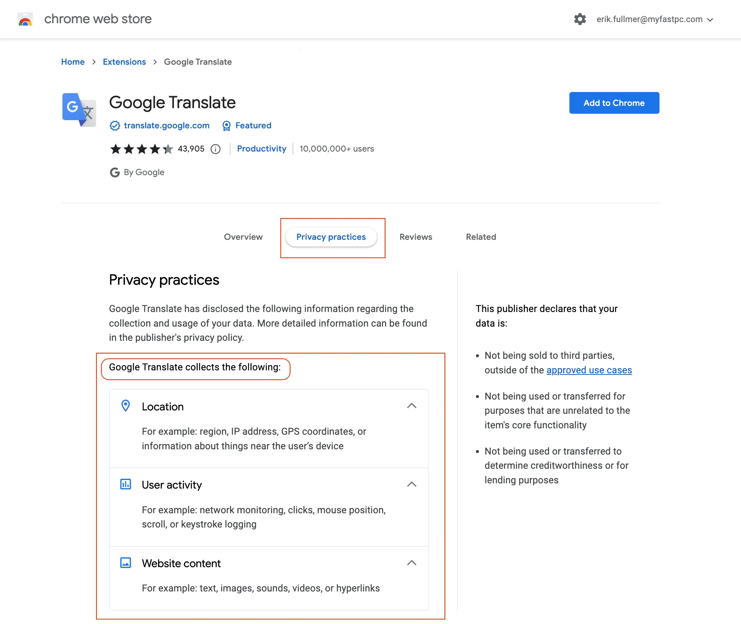Open the Related tab
Screen dimensions: 741x624
tap(481, 237)
